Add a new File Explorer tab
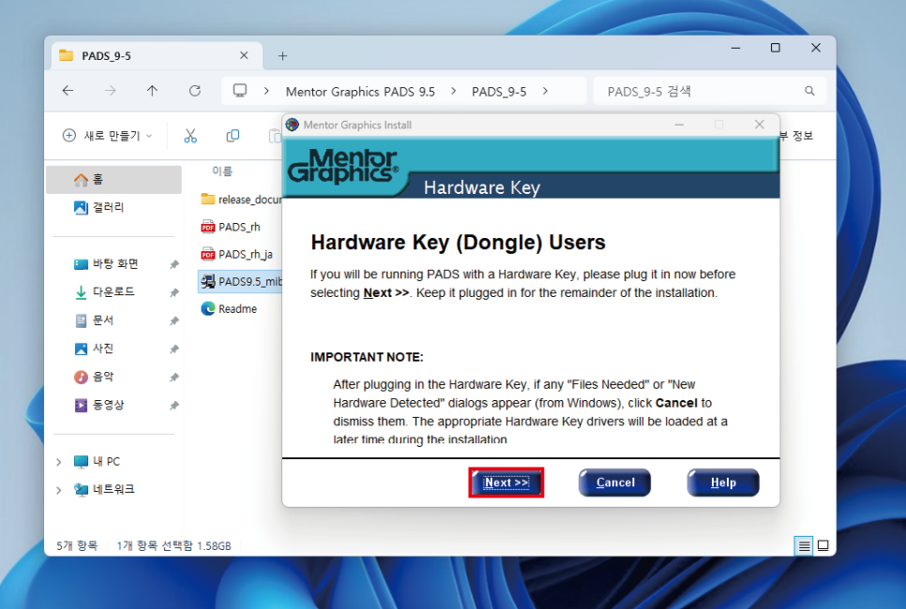The height and width of the screenshot is (609, 906). point(282,56)
